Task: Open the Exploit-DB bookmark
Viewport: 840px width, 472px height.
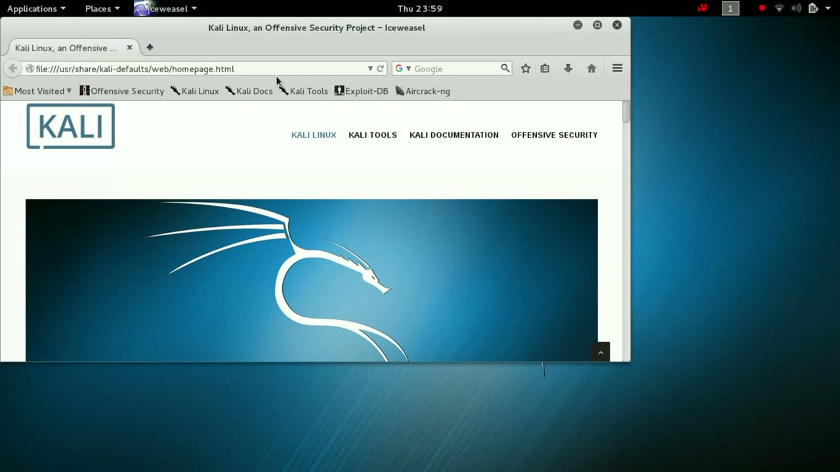Action: coord(362,91)
